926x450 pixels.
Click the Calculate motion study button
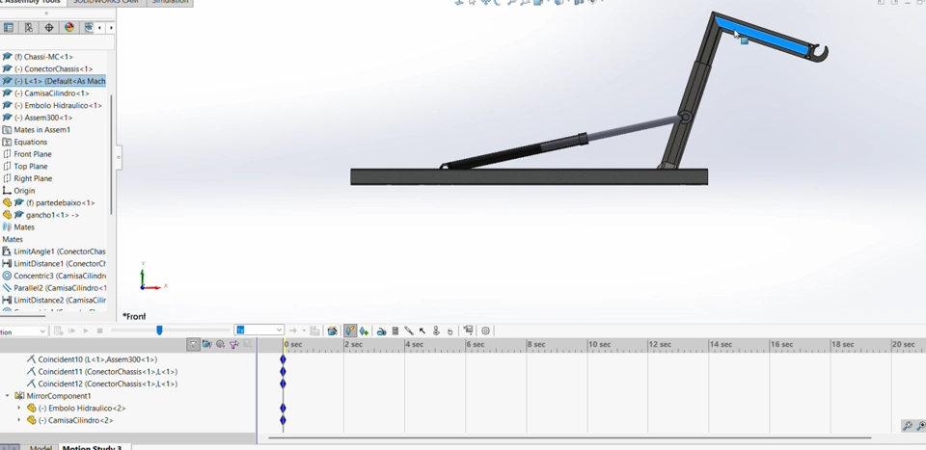pyautogui.click(x=59, y=331)
